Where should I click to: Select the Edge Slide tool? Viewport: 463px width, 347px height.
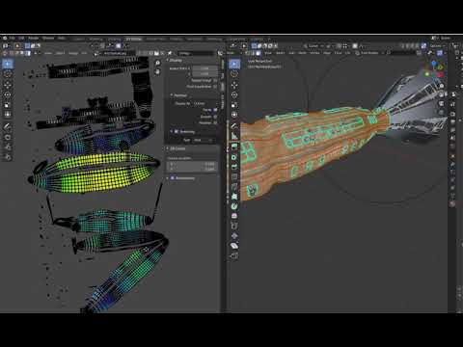[234, 227]
